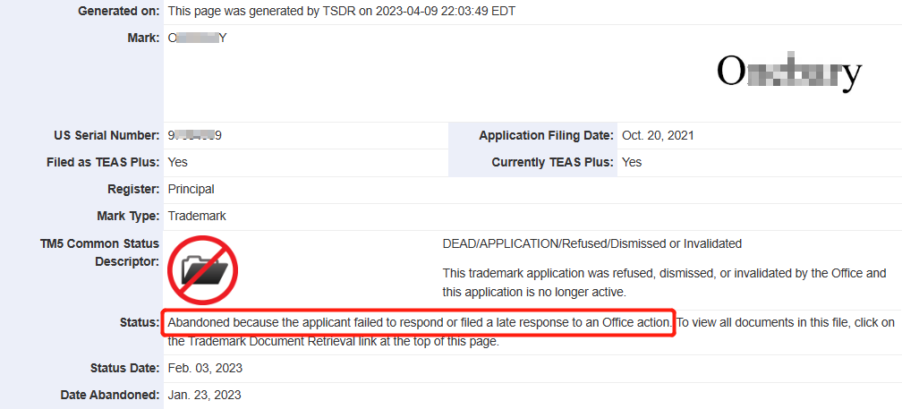Click the blurred mark image thumbnail

point(789,72)
